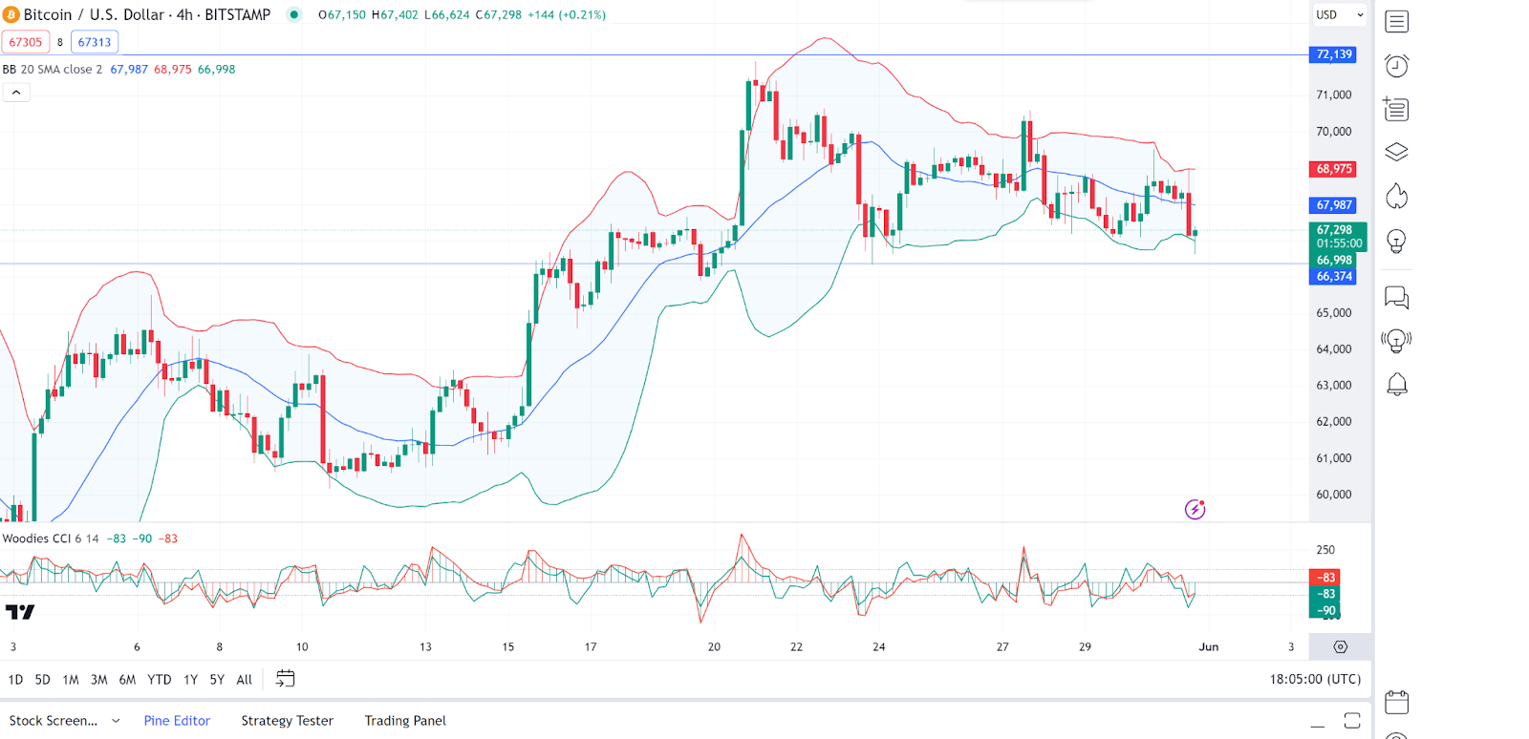Open the calendar icon in right sidebar
Image resolution: width=1529 pixels, height=739 pixels.
point(1396,703)
